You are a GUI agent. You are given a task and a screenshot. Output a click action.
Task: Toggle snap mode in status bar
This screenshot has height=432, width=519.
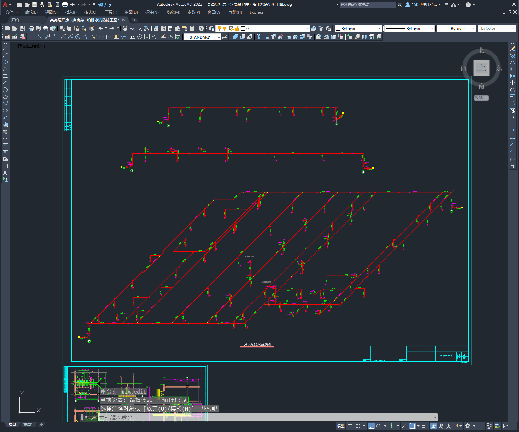tap(357, 426)
